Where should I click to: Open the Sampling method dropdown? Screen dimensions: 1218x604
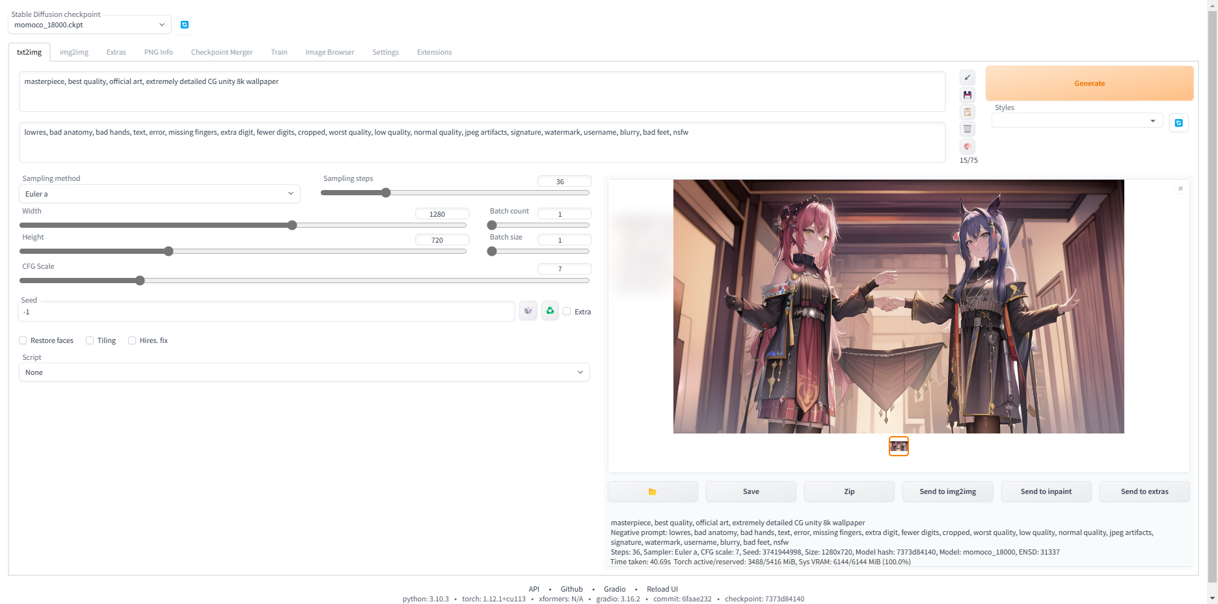tap(159, 194)
